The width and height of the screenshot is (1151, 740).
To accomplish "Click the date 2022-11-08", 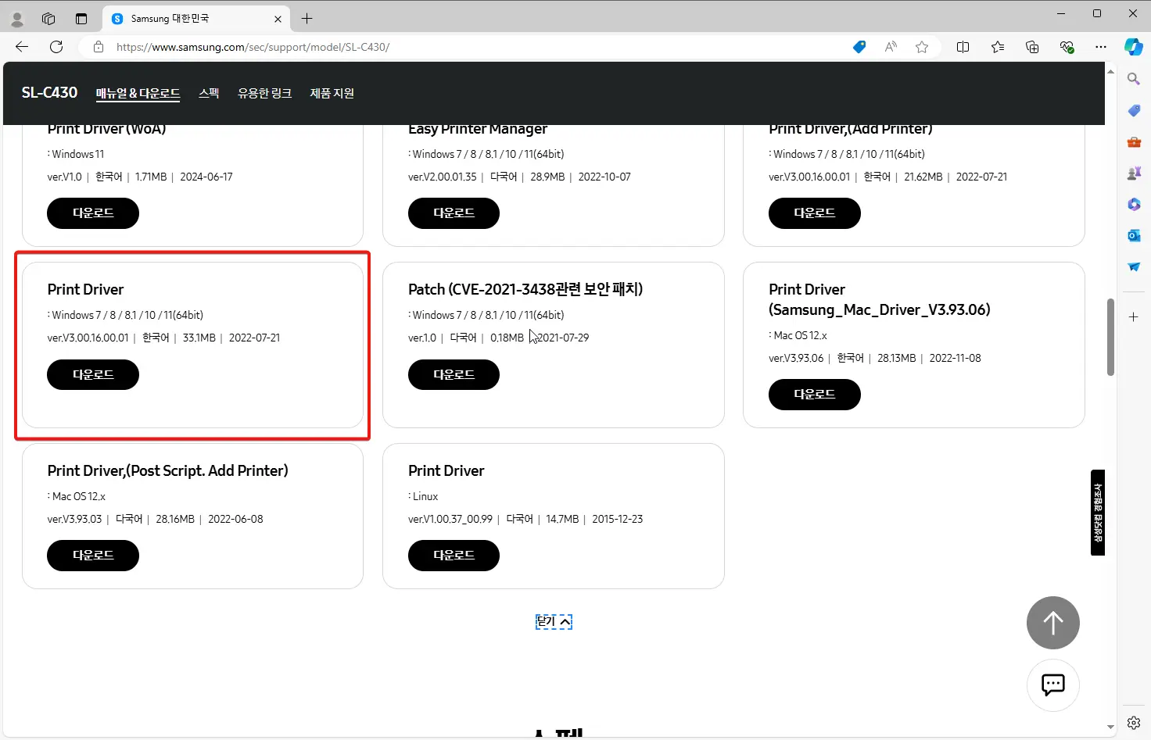I will coord(955,358).
